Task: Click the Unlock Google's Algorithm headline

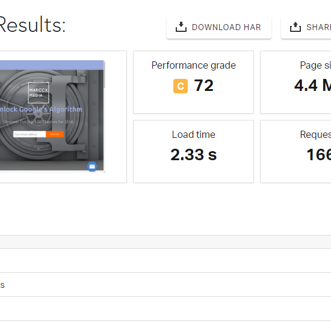Action: pyautogui.click(x=41, y=110)
